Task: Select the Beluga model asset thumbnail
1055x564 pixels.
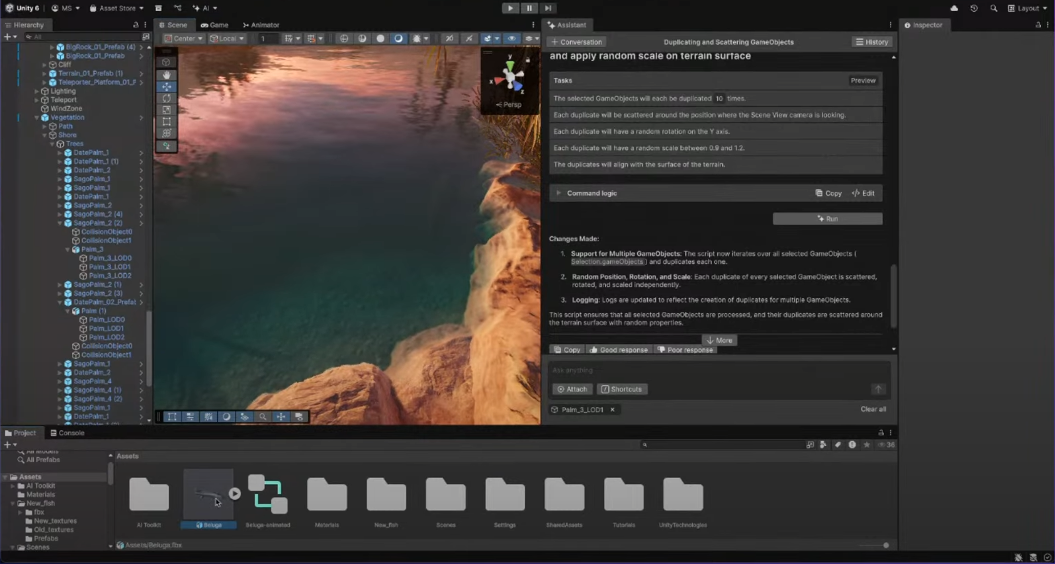Action: point(208,494)
